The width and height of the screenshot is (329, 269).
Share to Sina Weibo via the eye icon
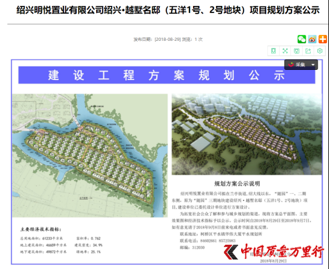pos(312,39)
